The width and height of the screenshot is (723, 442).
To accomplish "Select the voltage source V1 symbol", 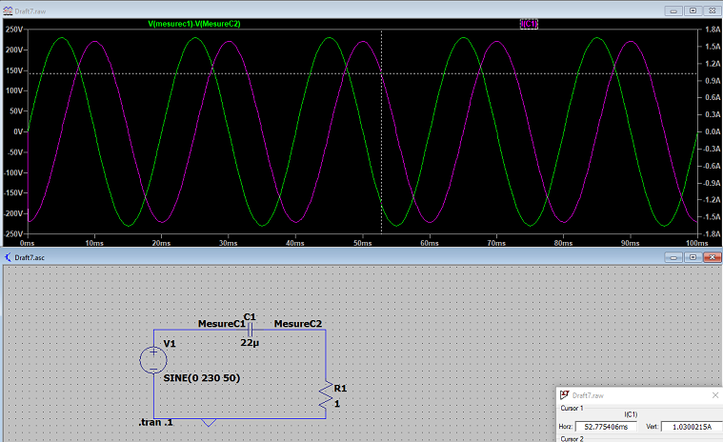I will [x=153, y=360].
